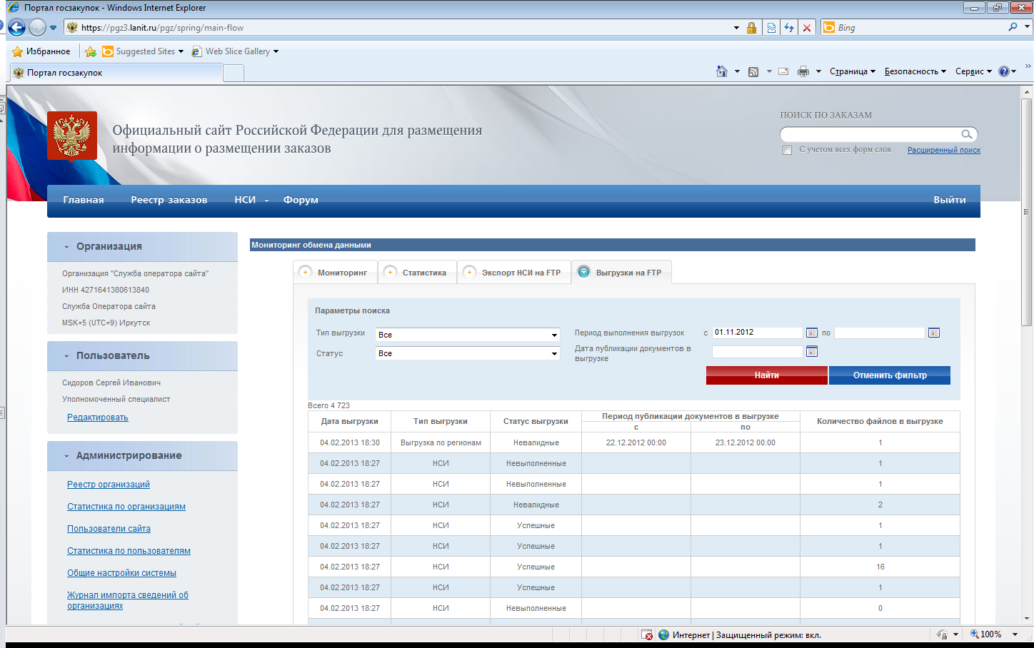Open the Расширенный поиск link
1034x648 pixels.
pos(944,150)
